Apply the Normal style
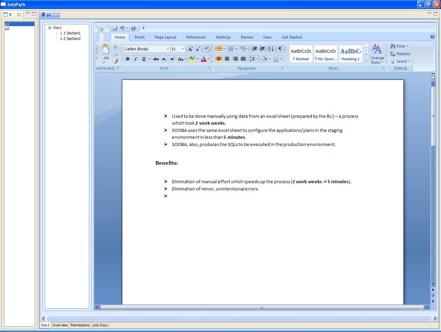Screen dimensions: 441x332 (301, 54)
